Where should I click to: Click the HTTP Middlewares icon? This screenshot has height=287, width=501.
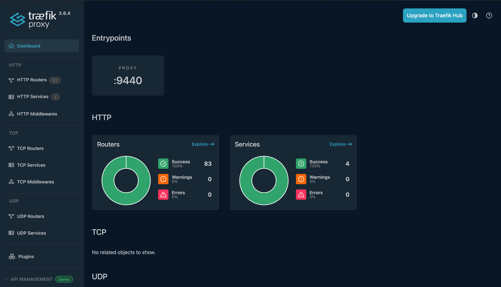pyautogui.click(x=11, y=114)
